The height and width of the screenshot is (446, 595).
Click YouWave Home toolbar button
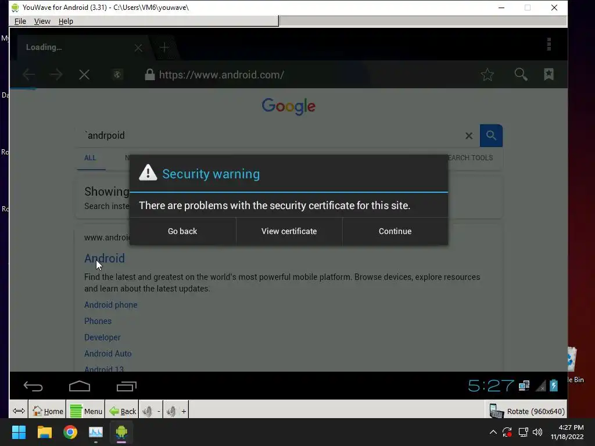tap(48, 411)
